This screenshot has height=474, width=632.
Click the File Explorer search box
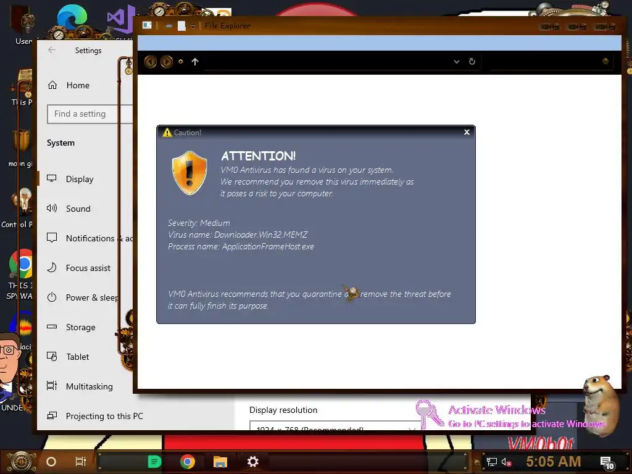pos(551,62)
